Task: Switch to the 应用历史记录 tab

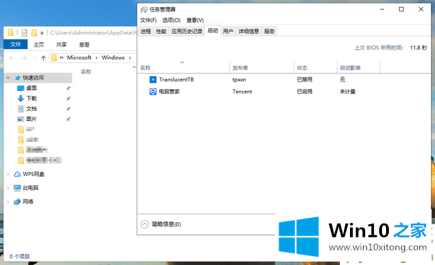Action: click(187, 31)
